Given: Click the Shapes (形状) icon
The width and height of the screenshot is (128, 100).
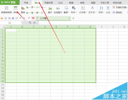Looking at the screenshot, I should pos(74,8).
